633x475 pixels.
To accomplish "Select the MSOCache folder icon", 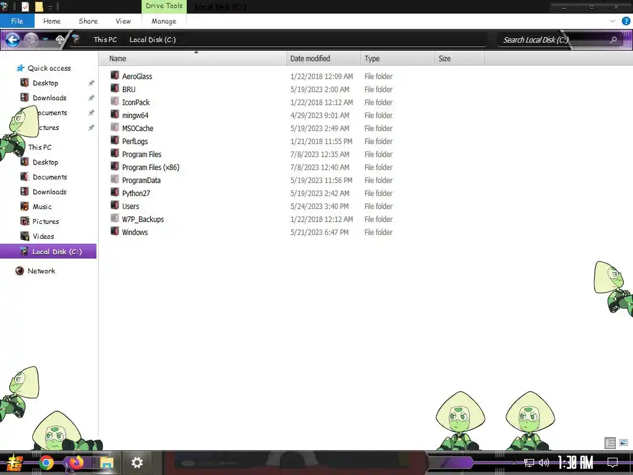I will pyautogui.click(x=114, y=127).
